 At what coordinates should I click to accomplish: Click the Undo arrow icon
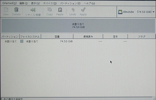pyautogui.click(x=73, y=10)
